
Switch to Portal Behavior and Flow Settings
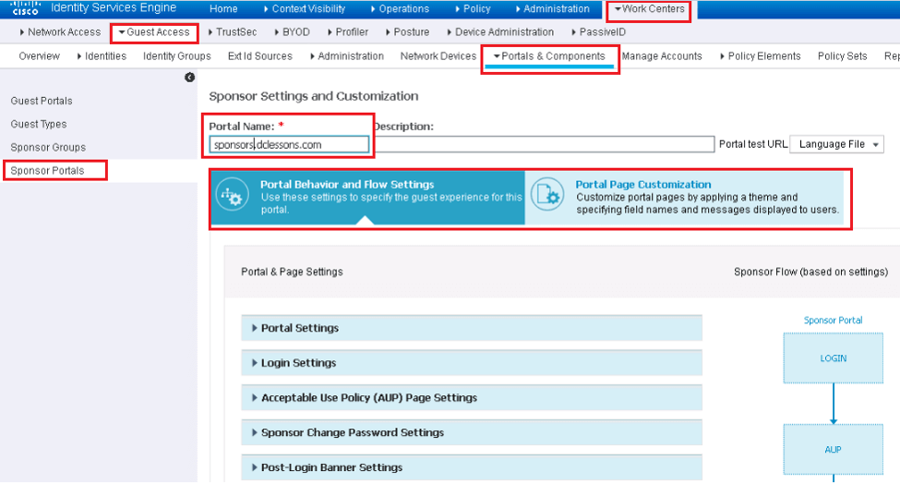(368, 197)
